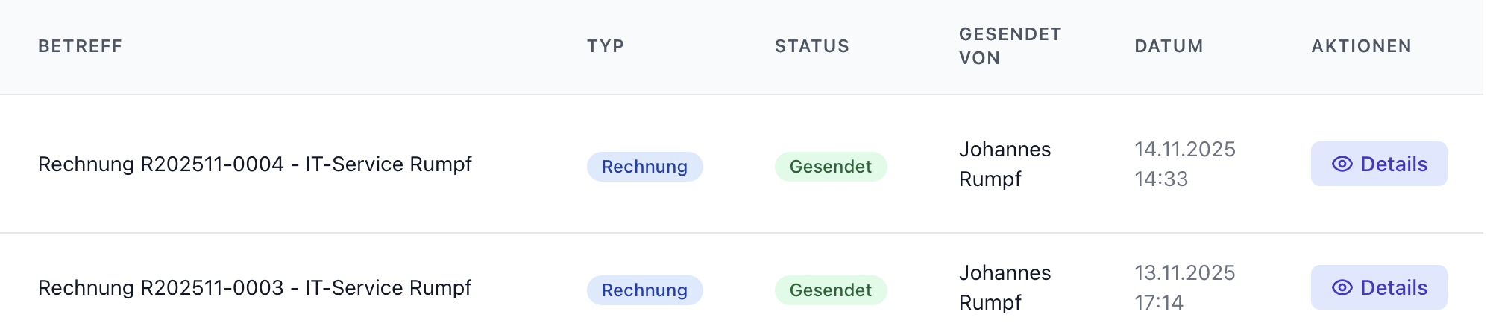
Task: Click the Rechnung type badge for R202511-0004
Action: tap(644, 167)
